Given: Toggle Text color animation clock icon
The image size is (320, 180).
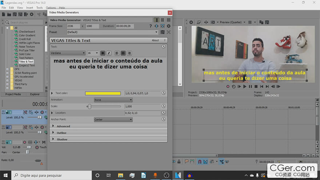Looking at the screenshot, I should 164,93.
